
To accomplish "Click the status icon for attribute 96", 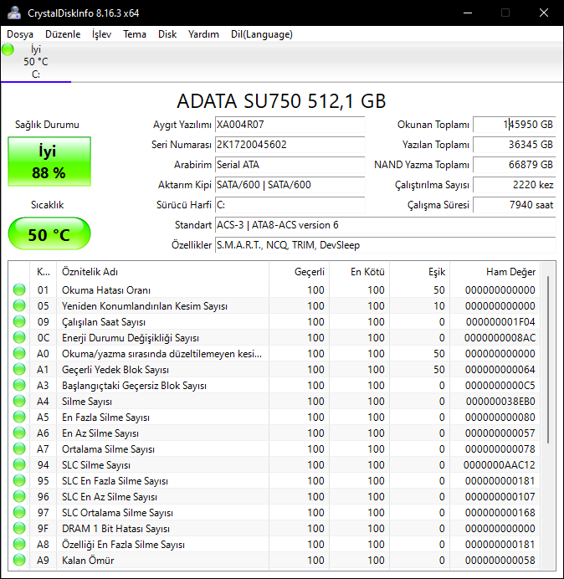I will 19,496.
